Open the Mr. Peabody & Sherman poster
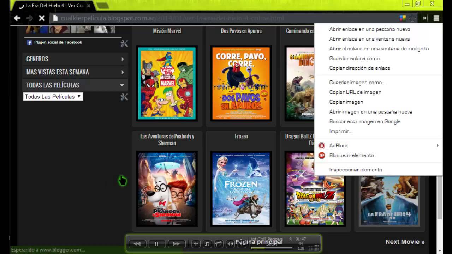The image size is (452, 254). tap(167, 189)
